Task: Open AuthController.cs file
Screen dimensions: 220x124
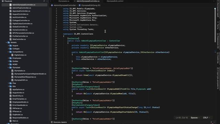Action: pos(19,17)
